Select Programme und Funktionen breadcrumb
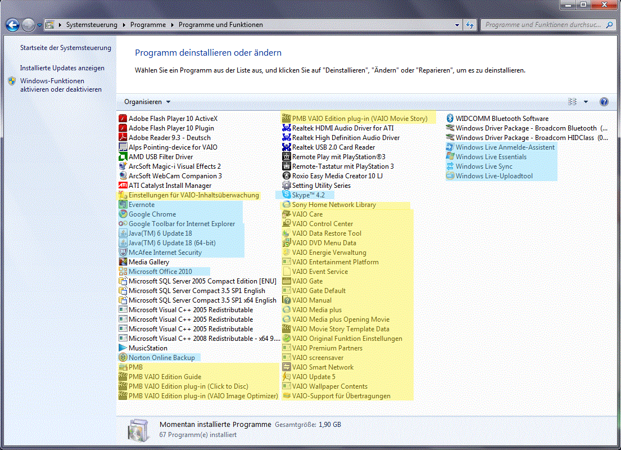 click(221, 25)
